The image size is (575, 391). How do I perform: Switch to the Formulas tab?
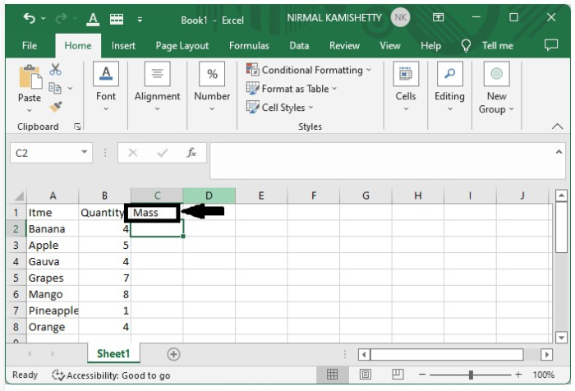249,46
